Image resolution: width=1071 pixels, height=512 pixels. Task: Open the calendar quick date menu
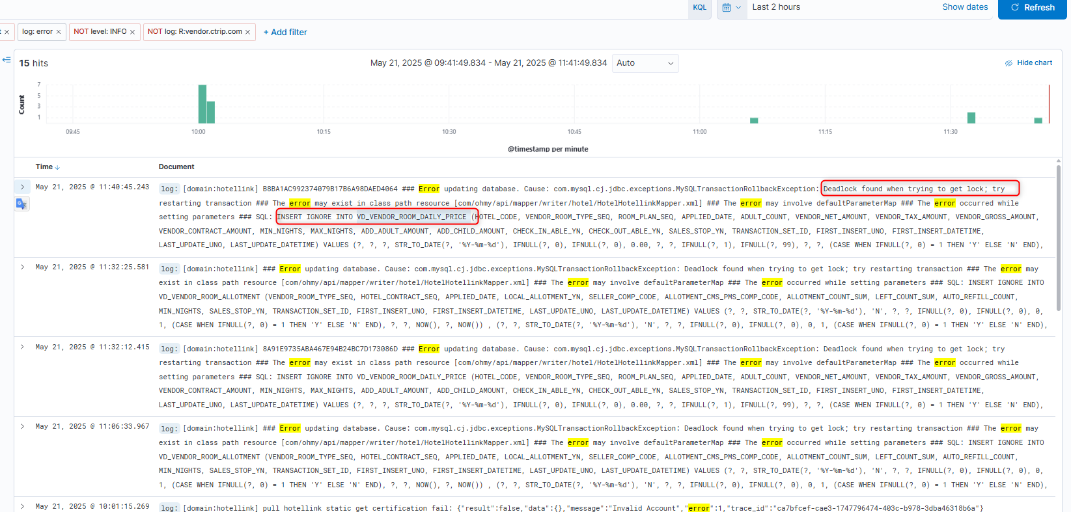pos(731,8)
